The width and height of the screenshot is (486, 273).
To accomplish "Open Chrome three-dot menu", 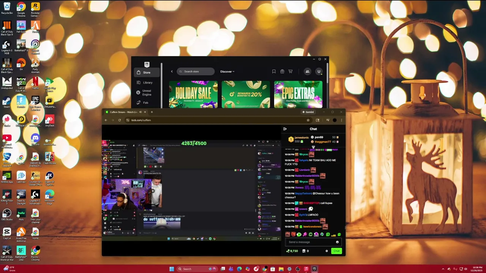I will pos(341,120).
